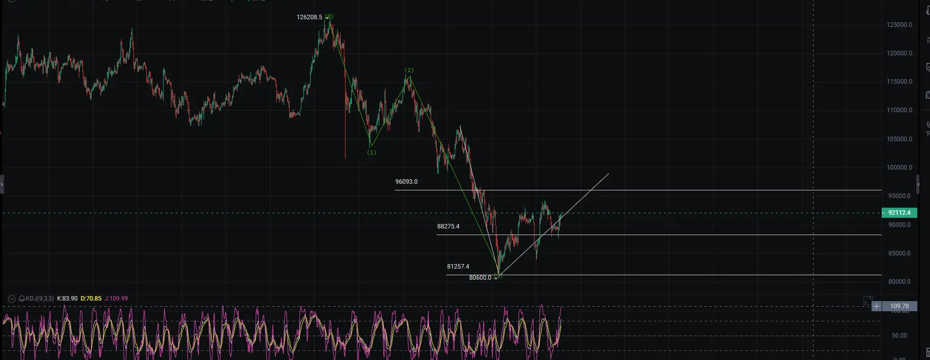Image resolution: width=930 pixels, height=360 pixels.
Task: Click the plus icon beside 109.78
Action: coord(877,306)
